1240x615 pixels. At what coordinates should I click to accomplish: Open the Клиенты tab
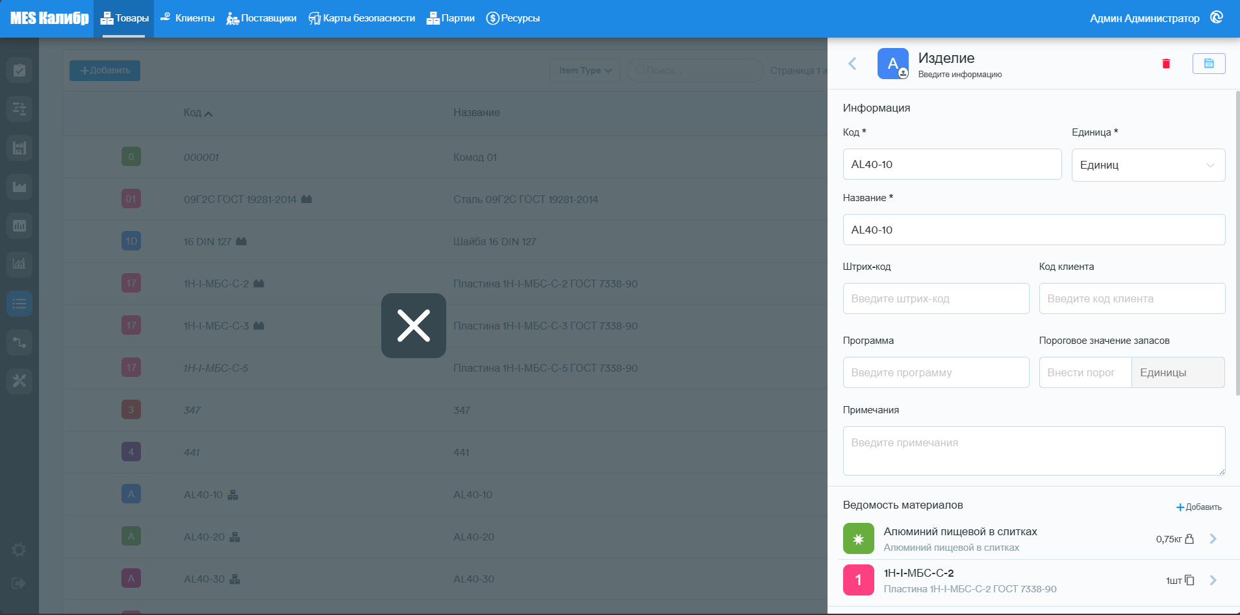click(187, 18)
